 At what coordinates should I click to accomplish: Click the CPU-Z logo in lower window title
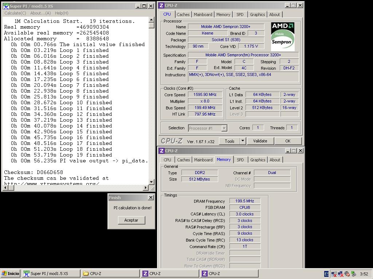tap(162, 151)
